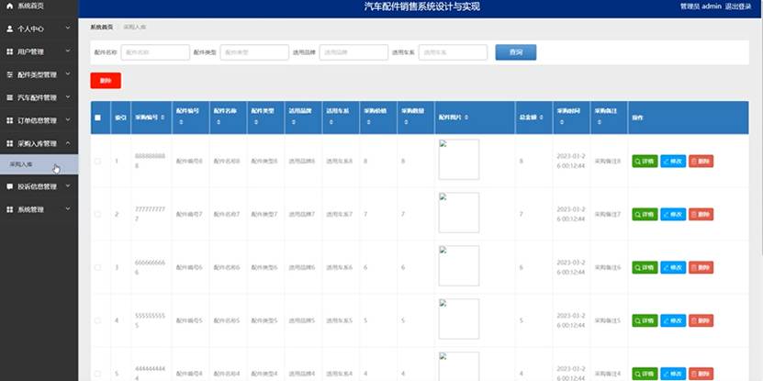Sort the table by 采购价格 column
This screenshot has width=763, height=381.
[369, 123]
